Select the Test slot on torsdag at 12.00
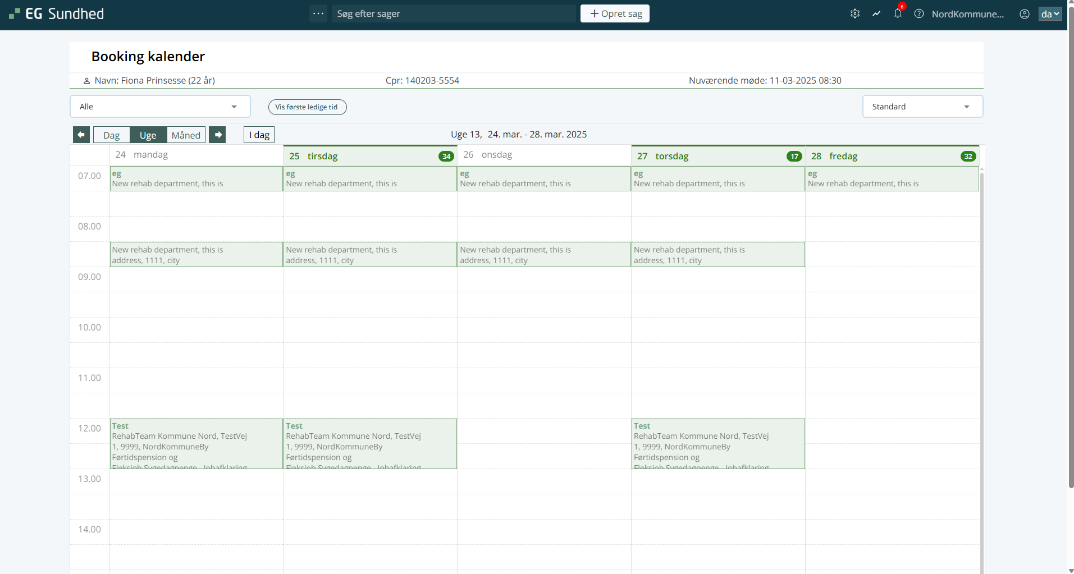Screen dimensions: 1074x574 click(717, 443)
